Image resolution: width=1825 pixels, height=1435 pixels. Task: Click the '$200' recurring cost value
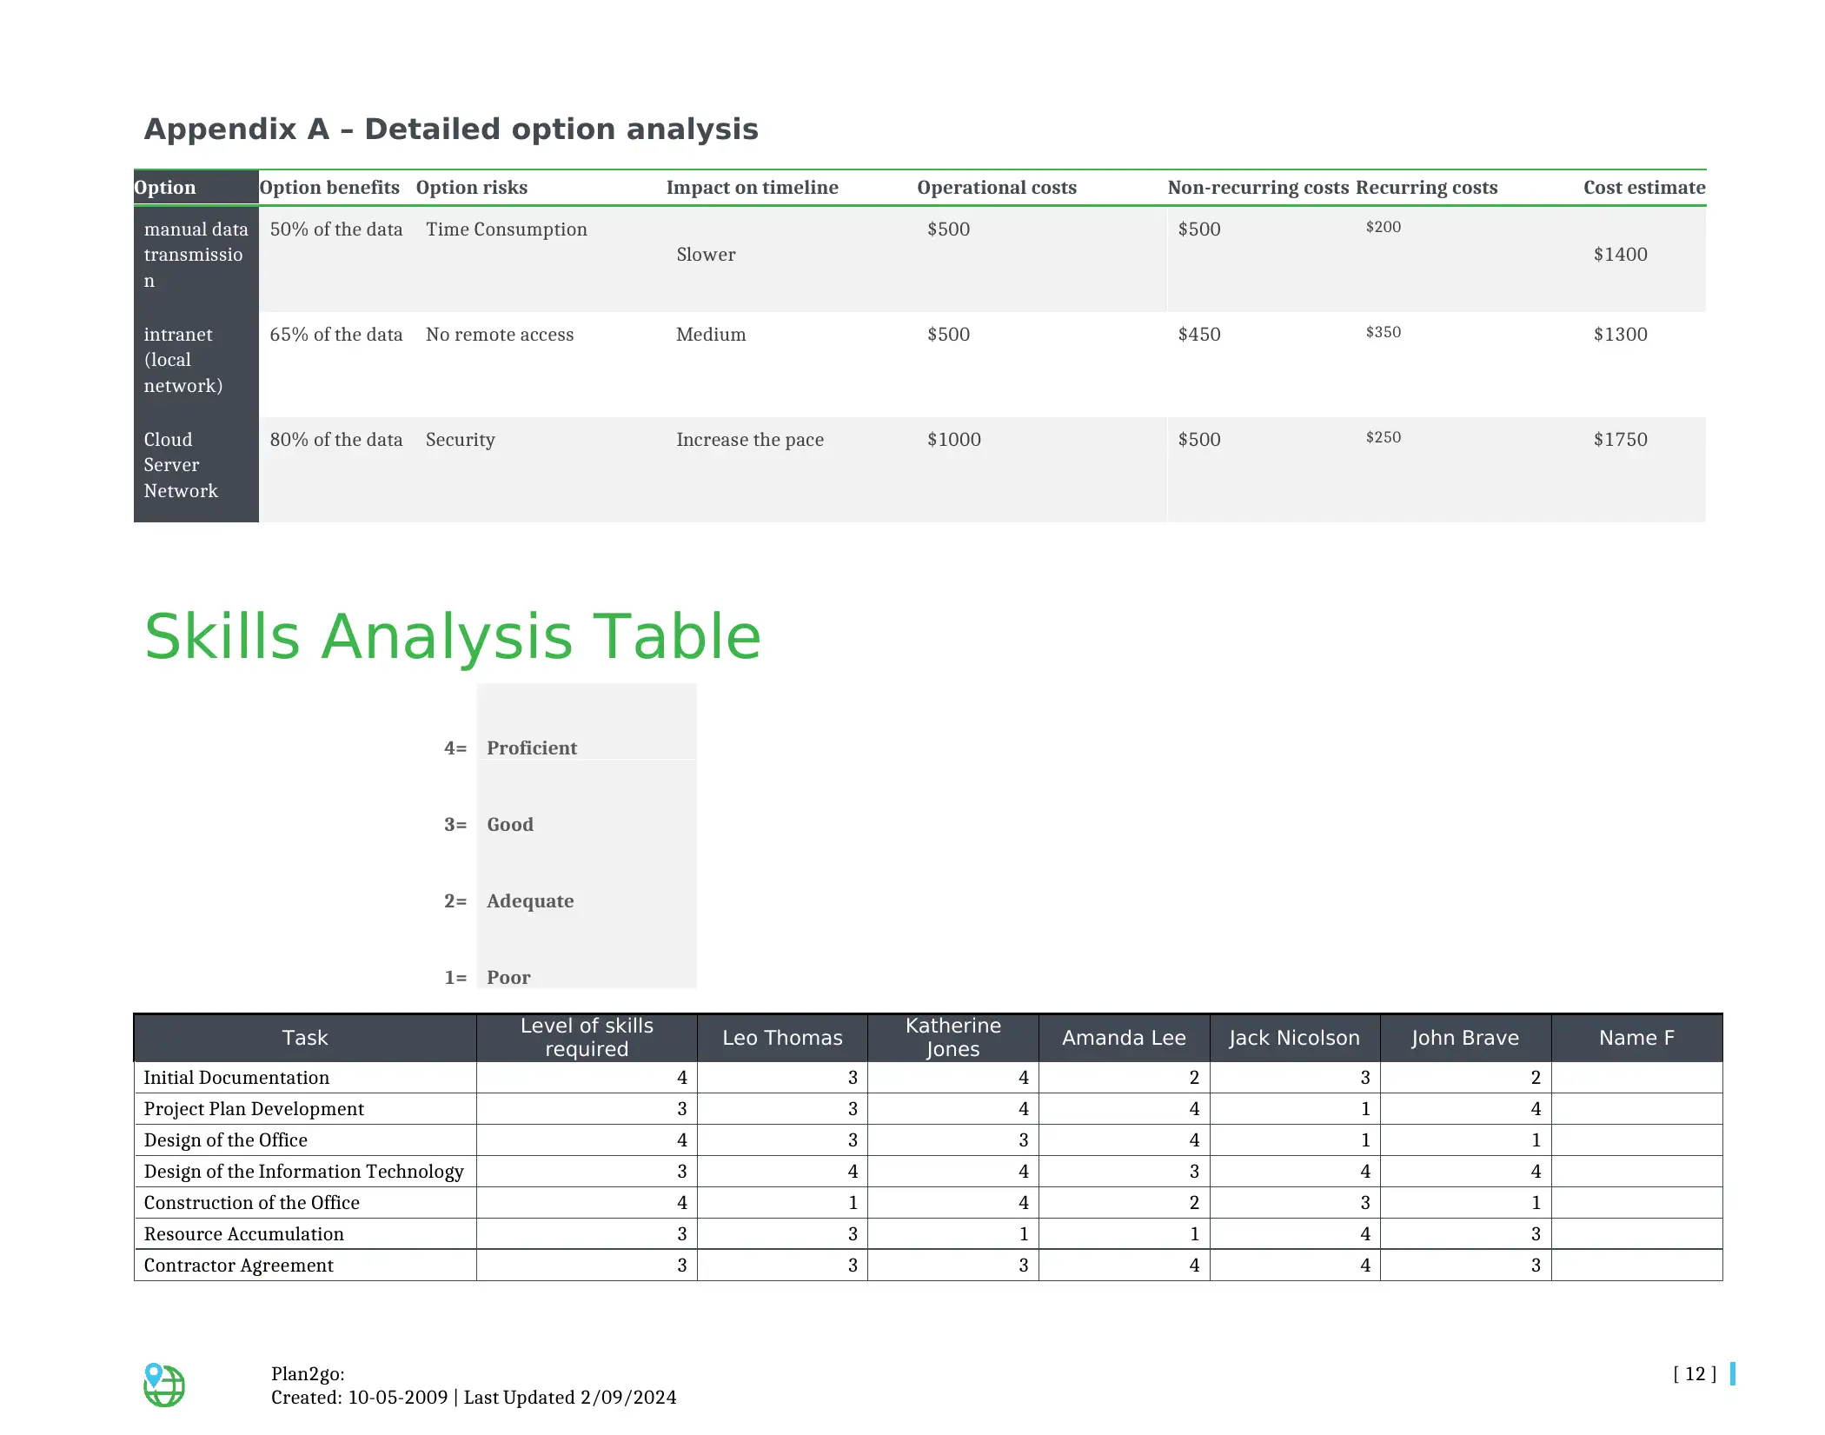click(x=1384, y=227)
